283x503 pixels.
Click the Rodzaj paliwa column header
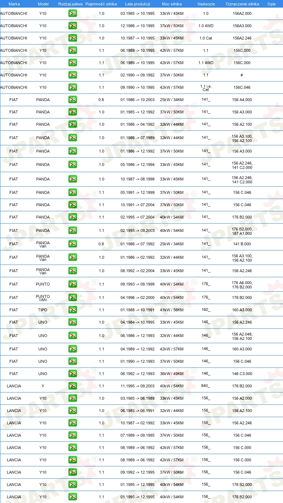(70, 4)
